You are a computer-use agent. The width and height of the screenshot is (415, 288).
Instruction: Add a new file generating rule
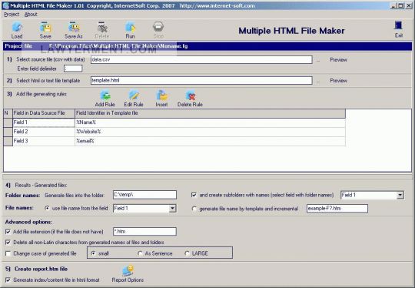(x=105, y=99)
